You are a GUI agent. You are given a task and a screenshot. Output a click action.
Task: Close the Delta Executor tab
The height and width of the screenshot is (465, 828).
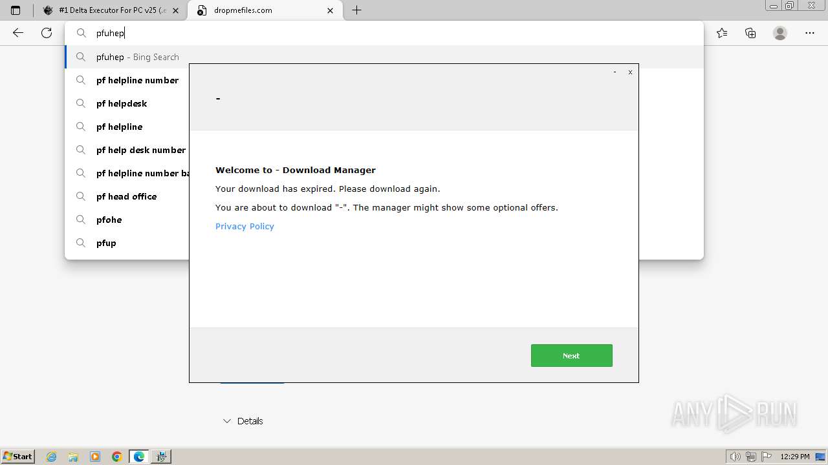click(175, 10)
